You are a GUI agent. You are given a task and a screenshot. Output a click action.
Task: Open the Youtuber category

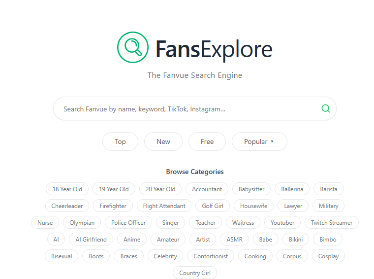coord(282,222)
